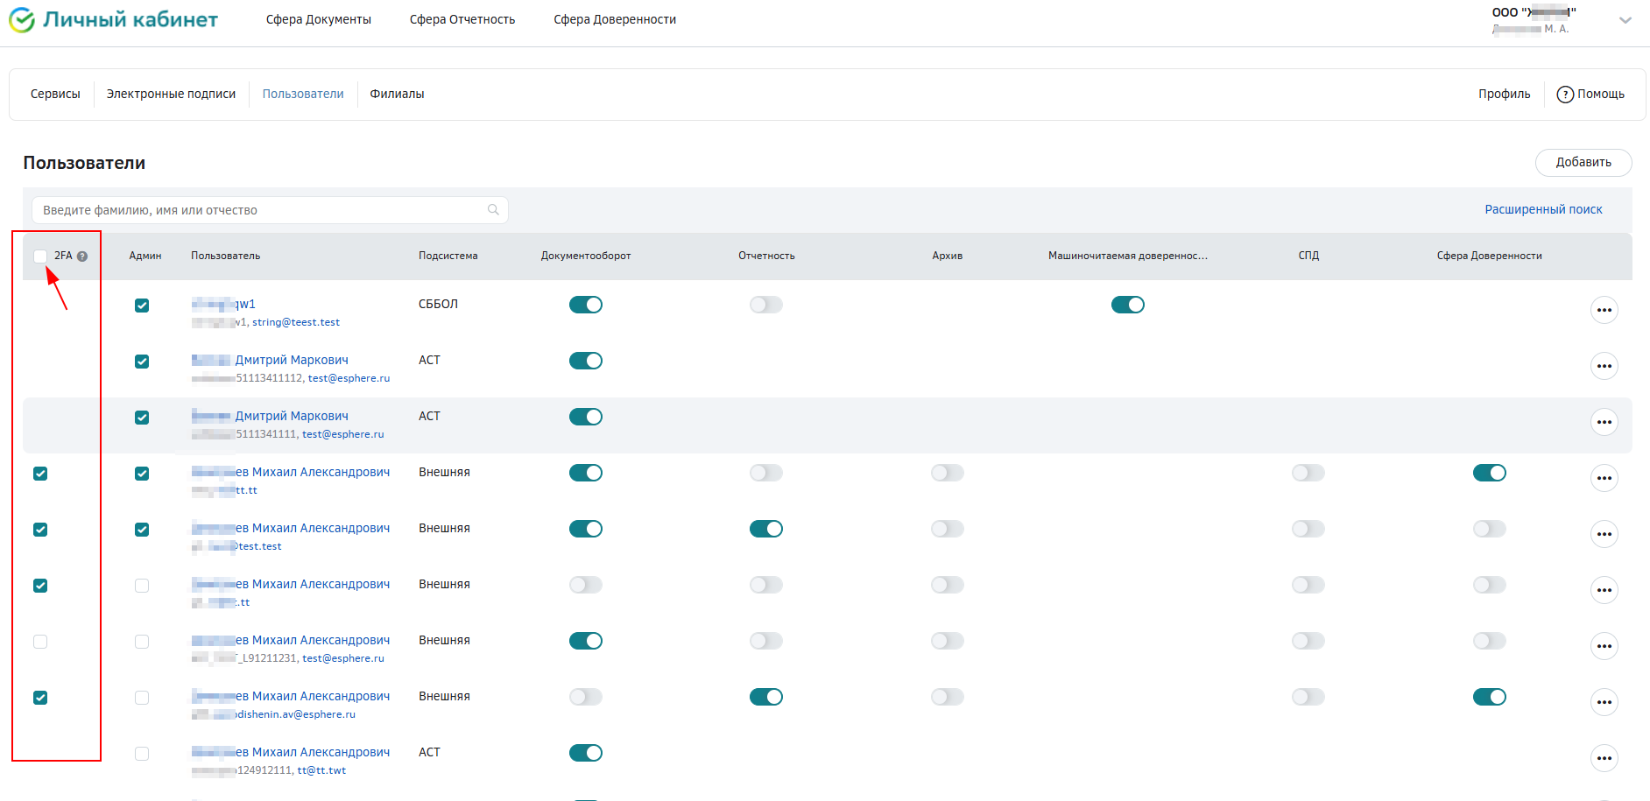Enable 2FA checkbox in the L91211231 row
The image size is (1650, 801).
tap(40, 642)
